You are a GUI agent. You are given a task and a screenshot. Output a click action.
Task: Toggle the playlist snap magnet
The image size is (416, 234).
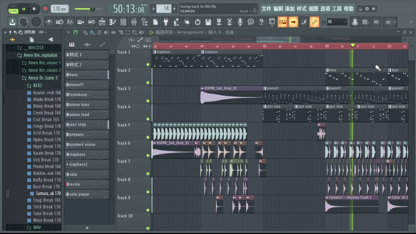76,32
